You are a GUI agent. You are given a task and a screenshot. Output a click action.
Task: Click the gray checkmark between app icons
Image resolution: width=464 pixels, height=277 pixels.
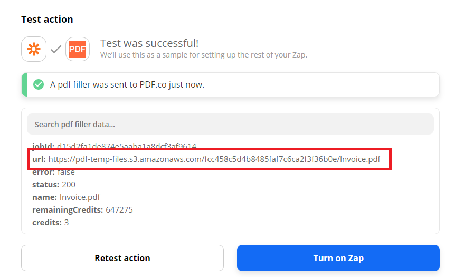point(56,49)
